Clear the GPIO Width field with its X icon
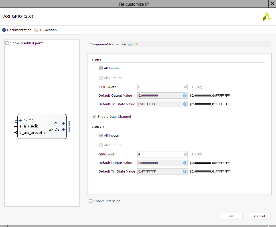 point(185,87)
